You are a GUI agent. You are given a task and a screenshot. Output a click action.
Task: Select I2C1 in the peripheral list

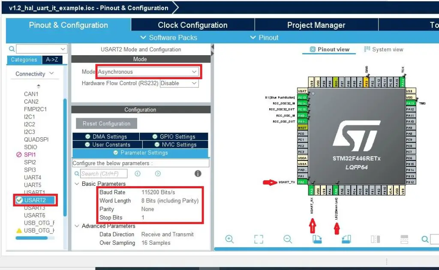pos(30,116)
